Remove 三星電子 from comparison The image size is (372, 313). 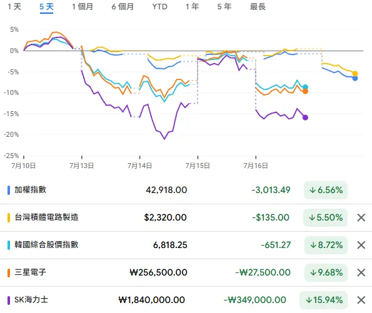[x=361, y=272]
